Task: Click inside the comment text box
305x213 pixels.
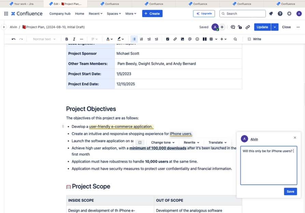Action: tap(269, 166)
